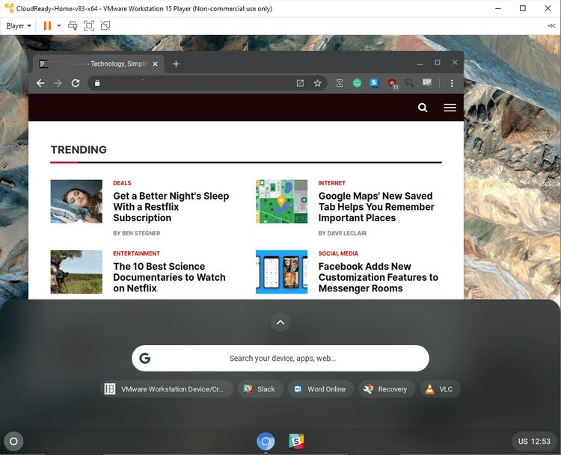Pause the virtual machine
Screen dimensions: 561x455
click(47, 25)
